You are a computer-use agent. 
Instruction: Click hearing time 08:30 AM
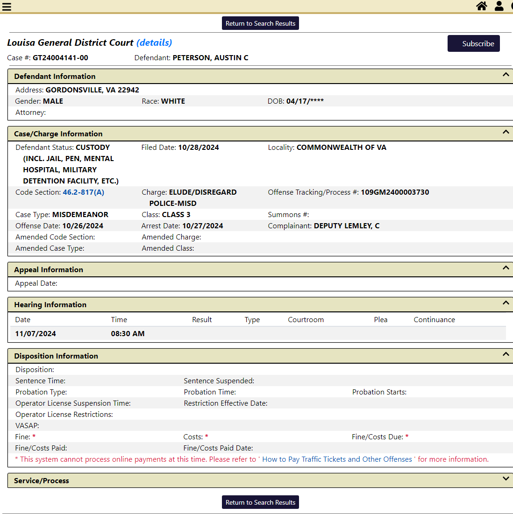pyautogui.click(x=128, y=334)
